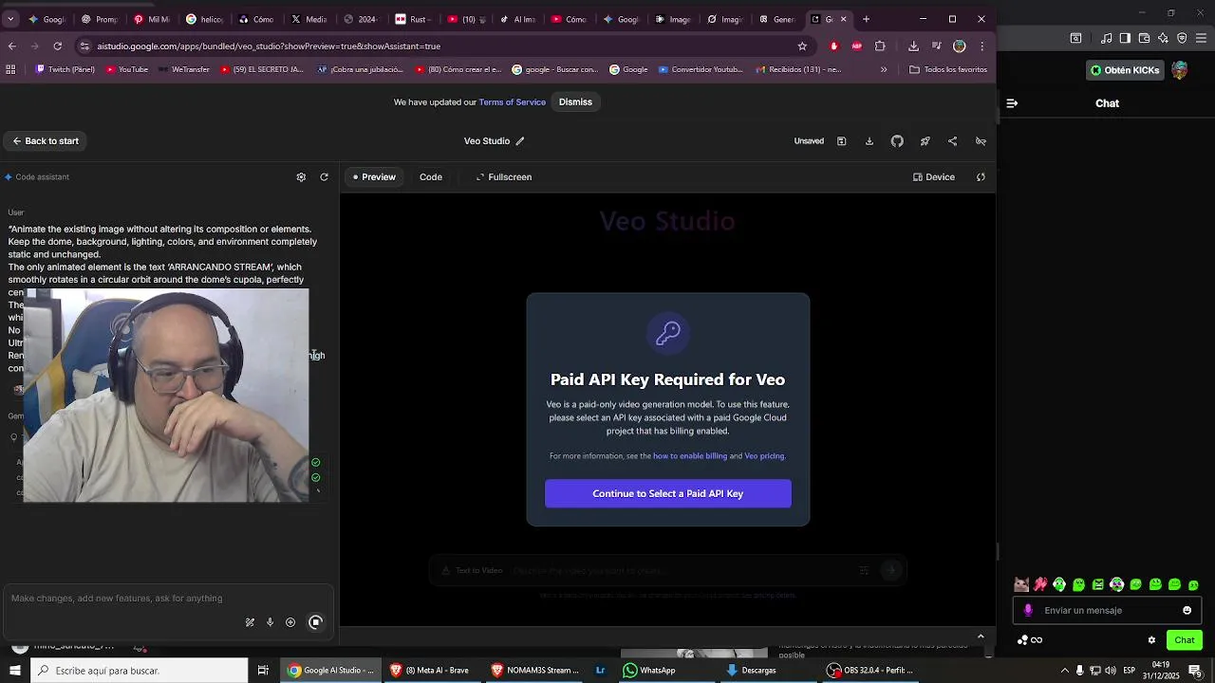Click the Windows search box

coord(140,671)
